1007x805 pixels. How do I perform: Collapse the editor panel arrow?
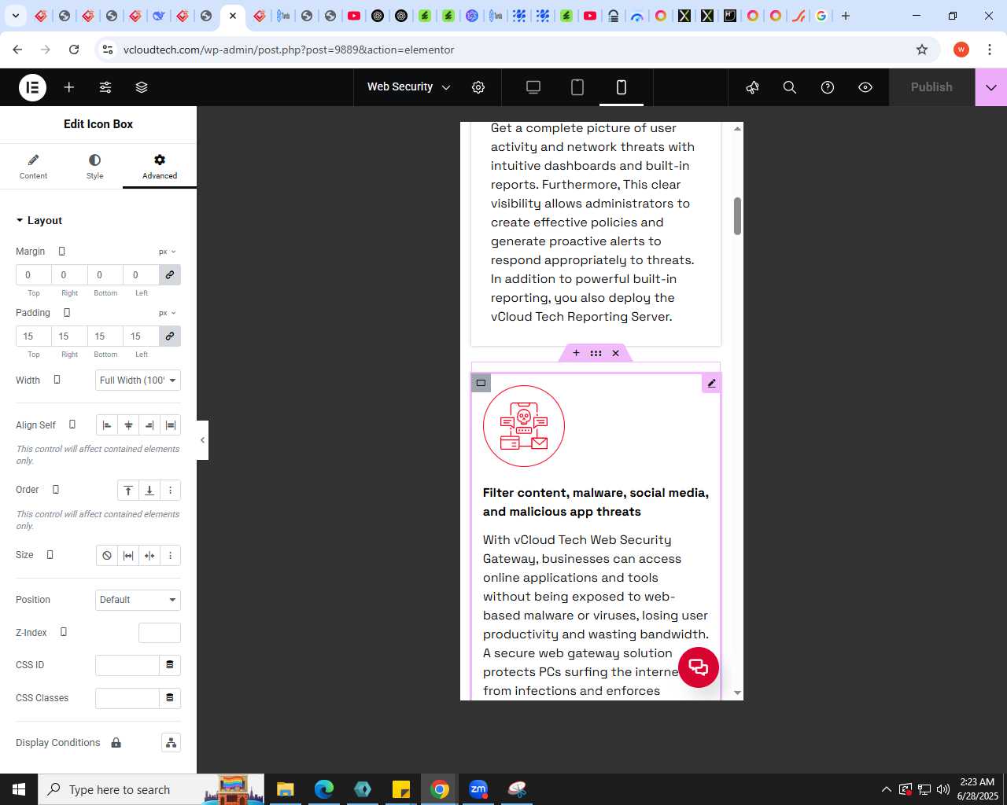202,440
